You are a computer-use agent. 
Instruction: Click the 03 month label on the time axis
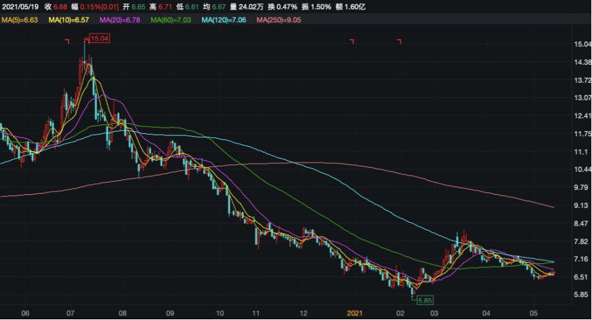pos(434,312)
